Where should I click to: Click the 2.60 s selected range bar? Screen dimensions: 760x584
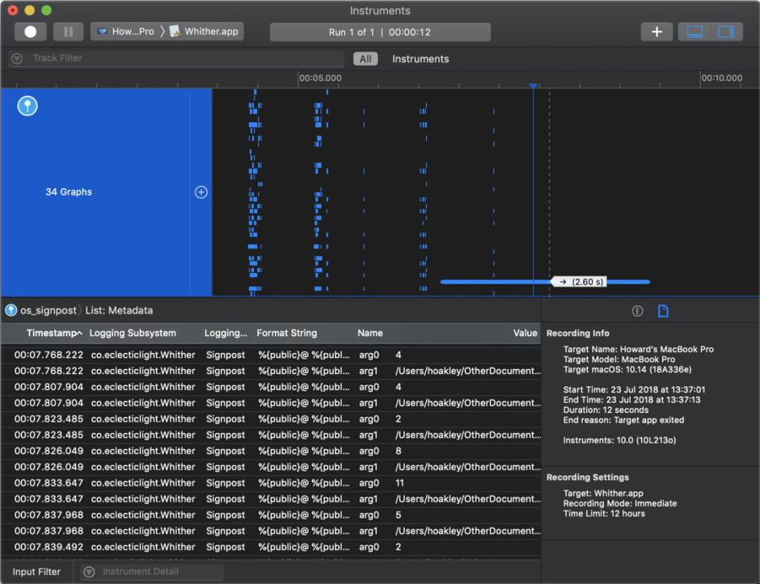pos(578,282)
